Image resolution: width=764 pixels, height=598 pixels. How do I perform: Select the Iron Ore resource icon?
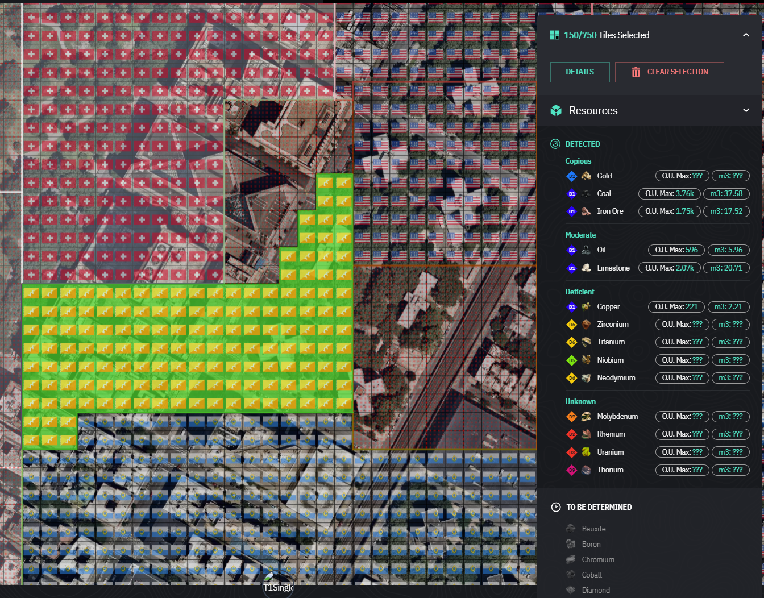[x=586, y=211]
